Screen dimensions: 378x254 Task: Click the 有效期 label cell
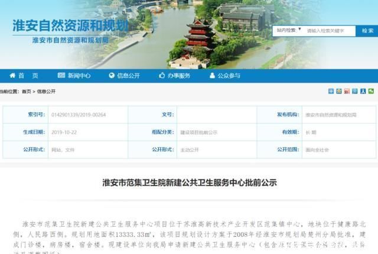pyautogui.click(x=279, y=132)
